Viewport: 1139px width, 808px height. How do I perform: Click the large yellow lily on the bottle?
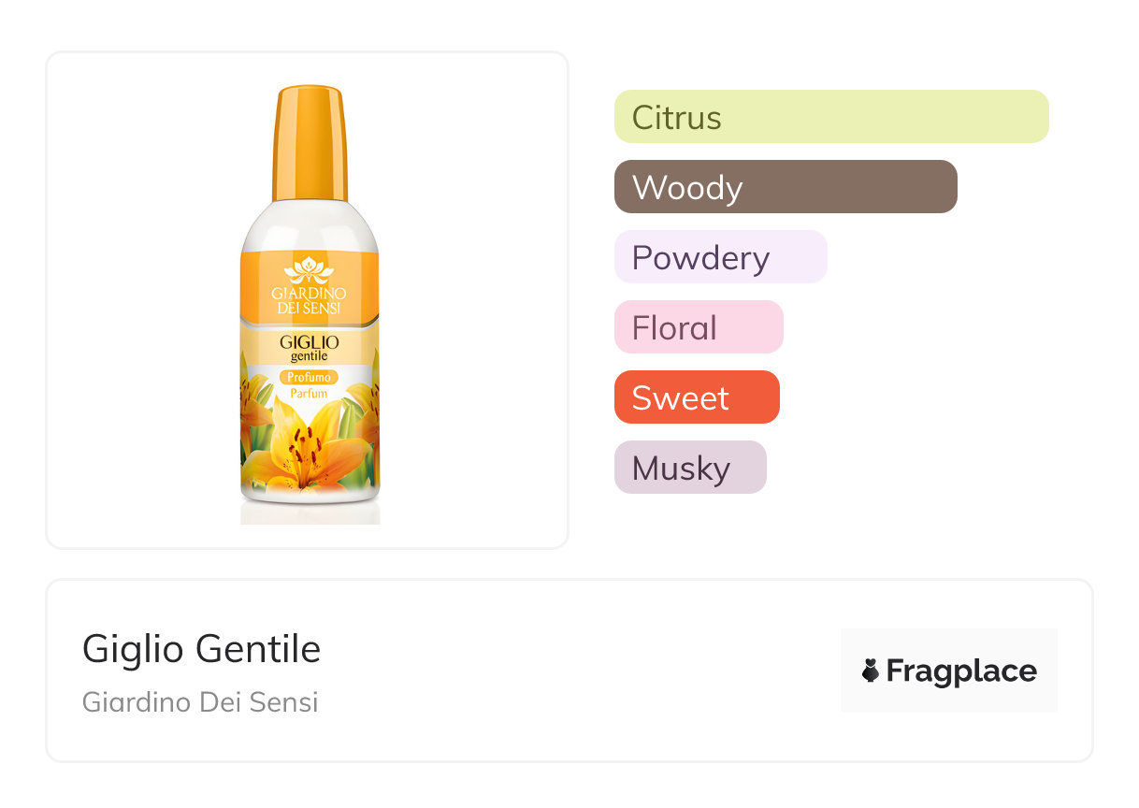pyautogui.click(x=307, y=455)
